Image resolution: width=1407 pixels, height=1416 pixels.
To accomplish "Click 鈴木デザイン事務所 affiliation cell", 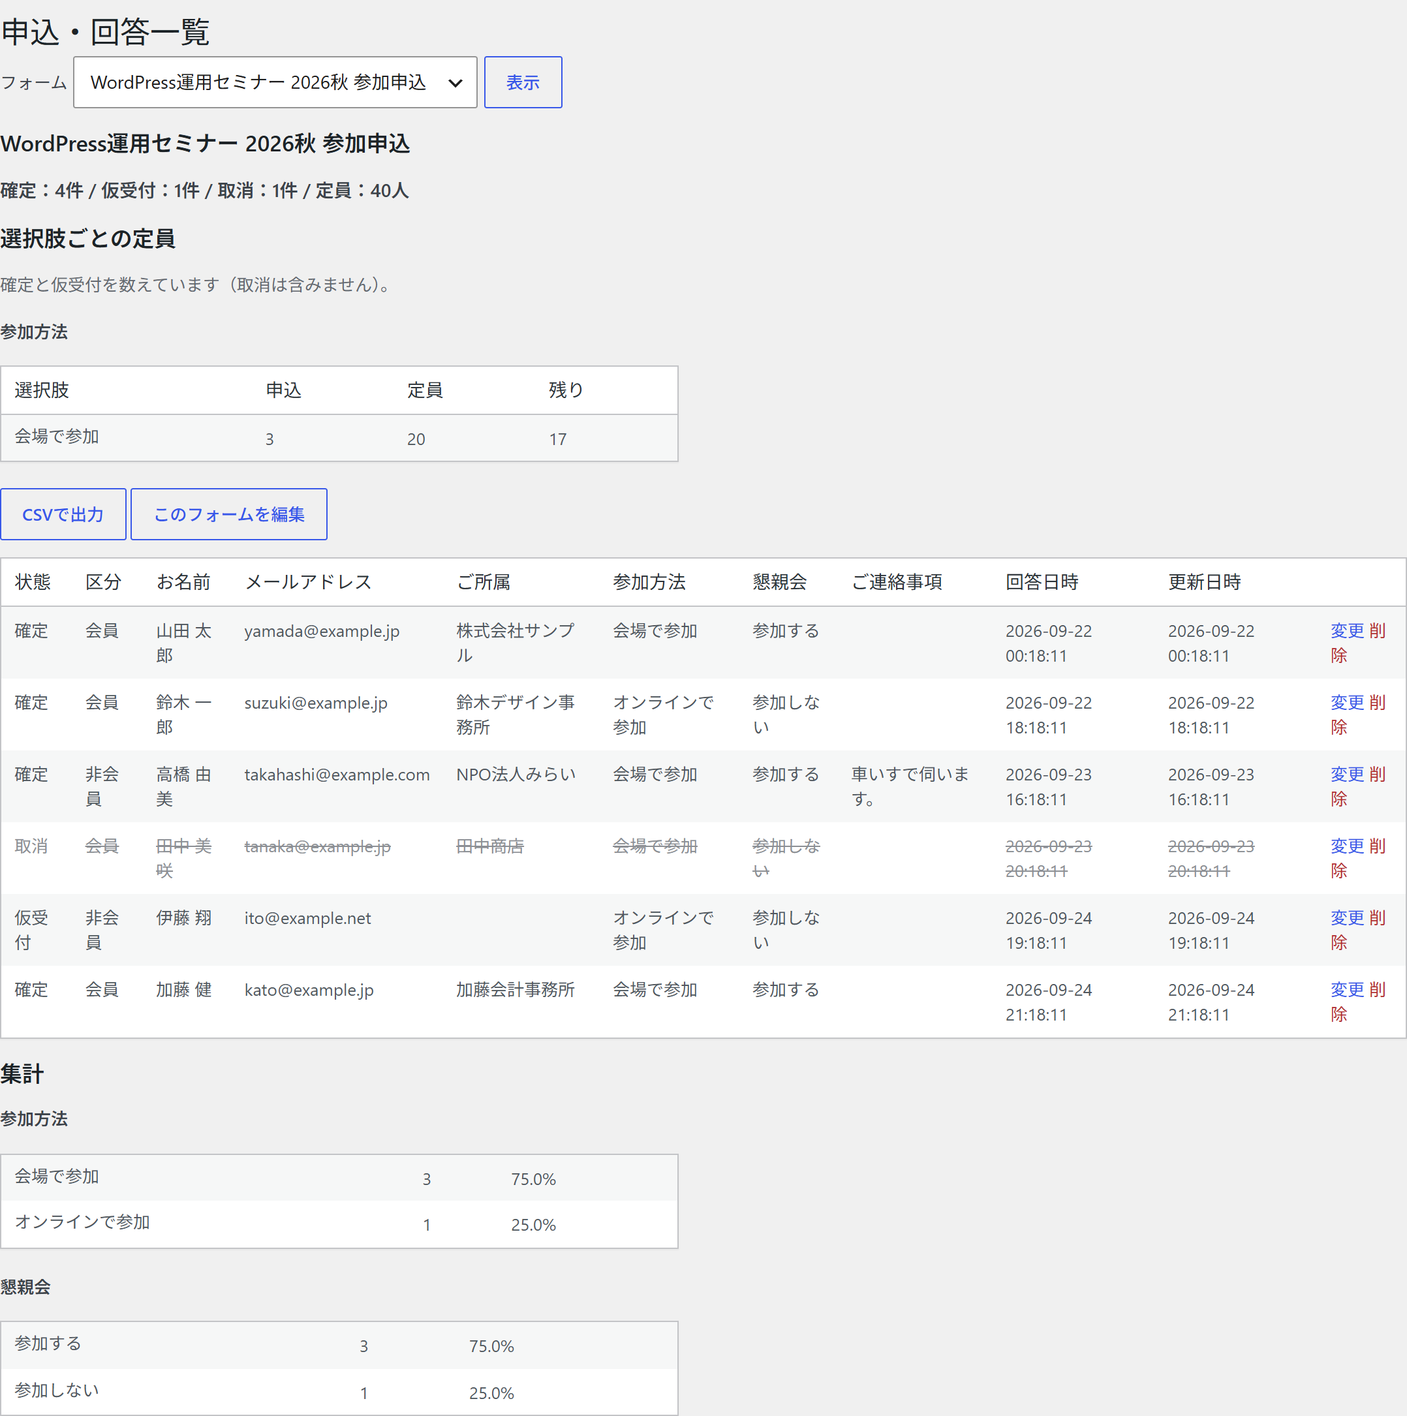I will tap(515, 715).
